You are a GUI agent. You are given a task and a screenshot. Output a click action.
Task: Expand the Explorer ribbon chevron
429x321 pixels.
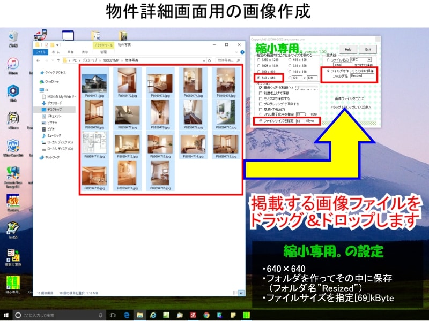(236, 52)
